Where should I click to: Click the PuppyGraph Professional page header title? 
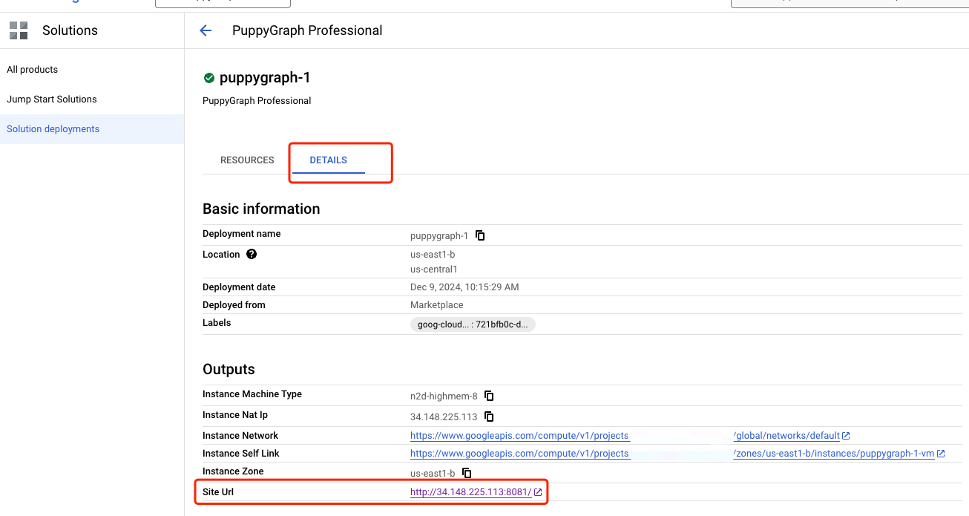coord(307,30)
